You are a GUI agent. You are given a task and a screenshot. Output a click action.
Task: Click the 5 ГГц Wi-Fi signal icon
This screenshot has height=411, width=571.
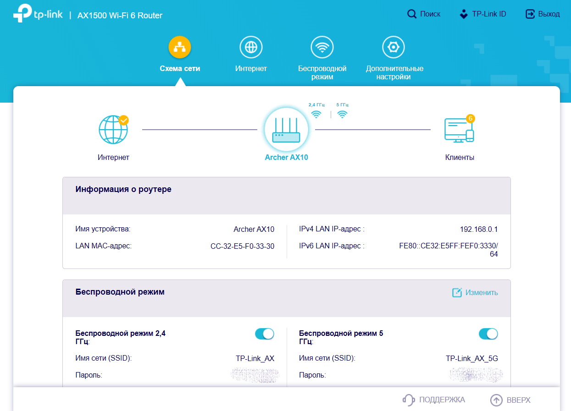[342, 115]
